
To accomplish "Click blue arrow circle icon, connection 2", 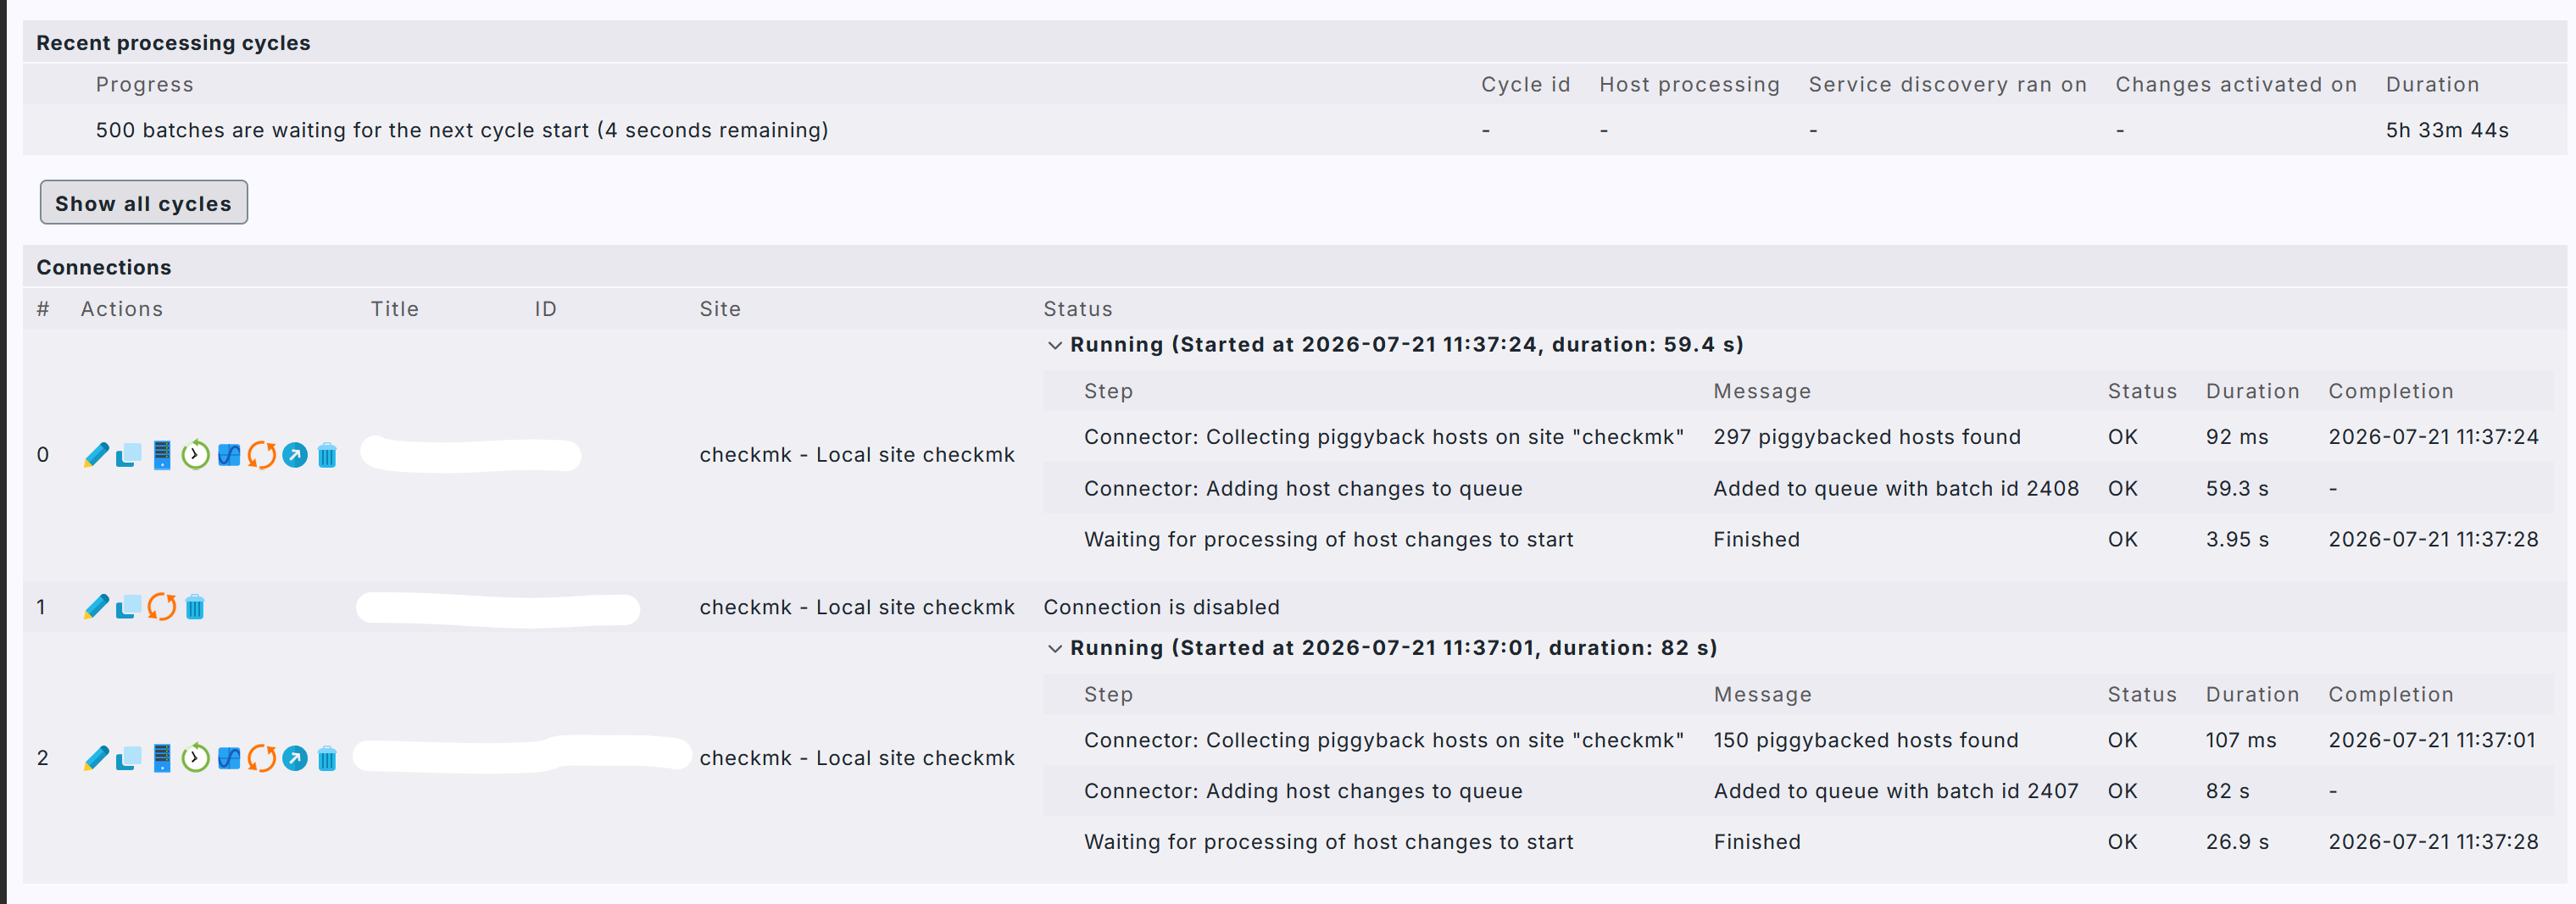I will pyautogui.click(x=295, y=758).
